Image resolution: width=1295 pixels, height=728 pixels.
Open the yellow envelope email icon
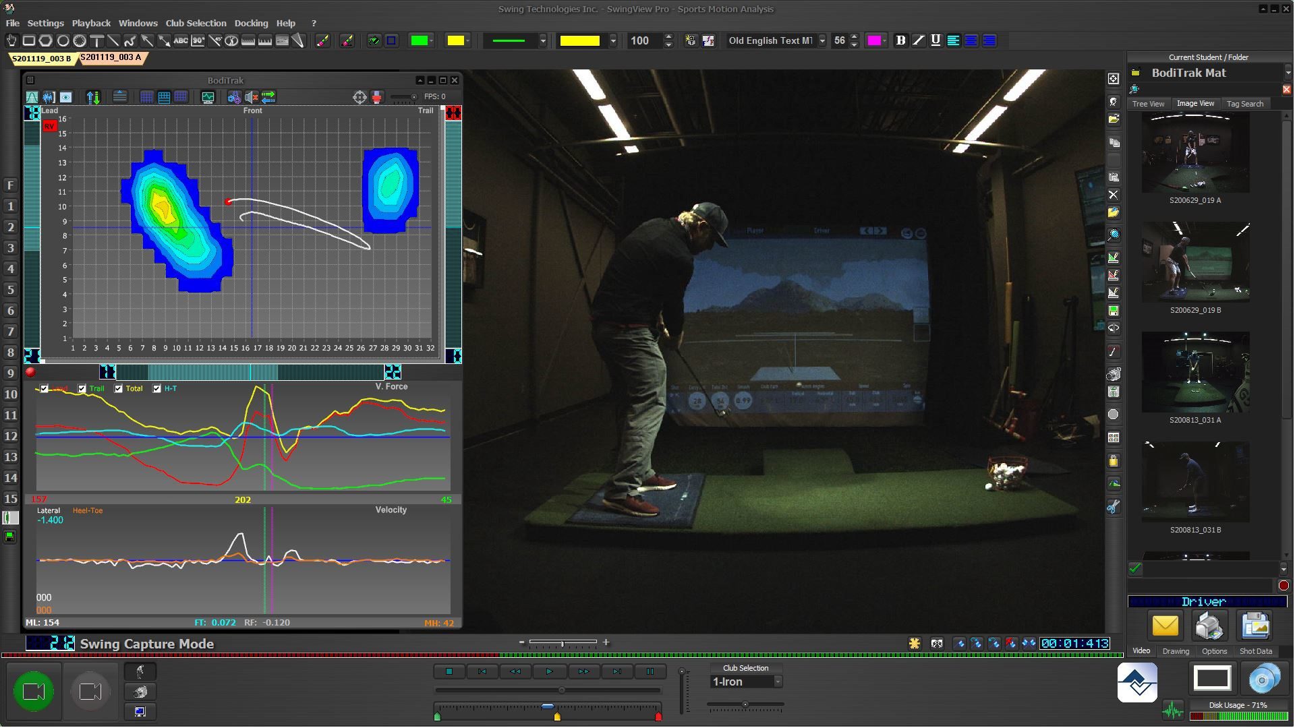(x=1165, y=626)
